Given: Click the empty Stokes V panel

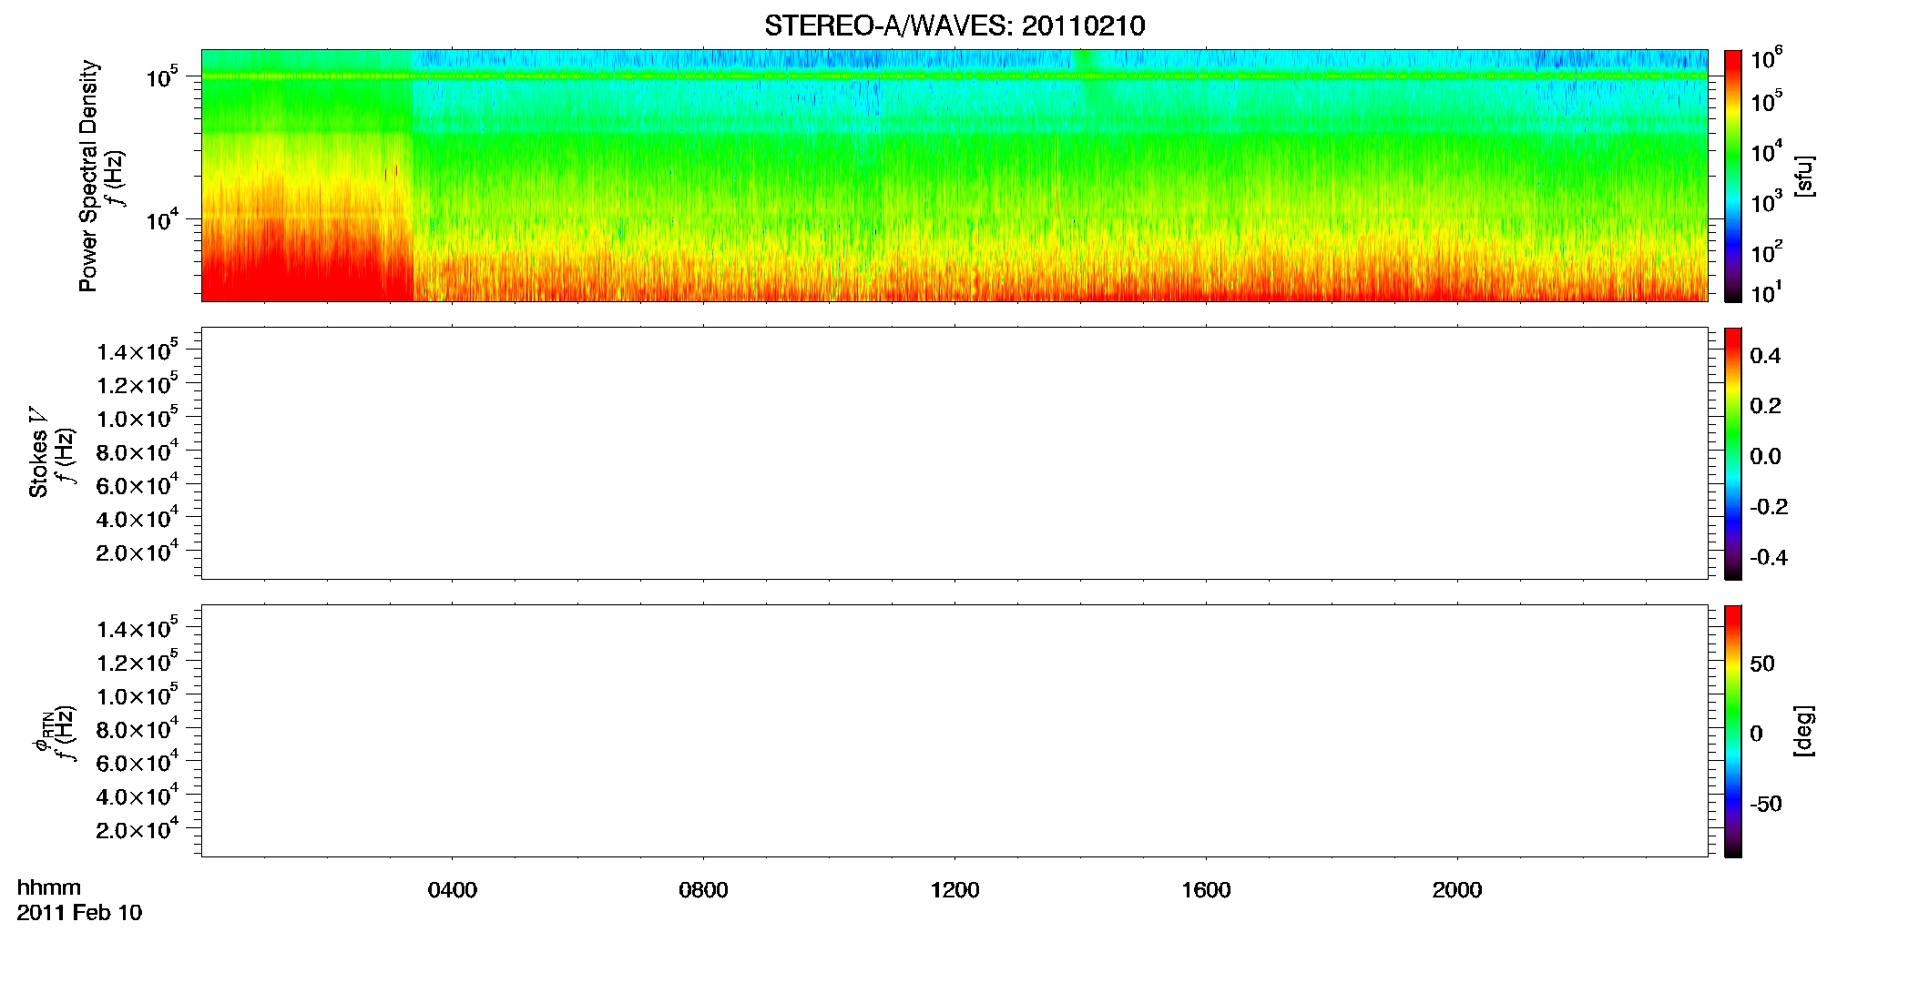Looking at the screenshot, I should point(954,453).
